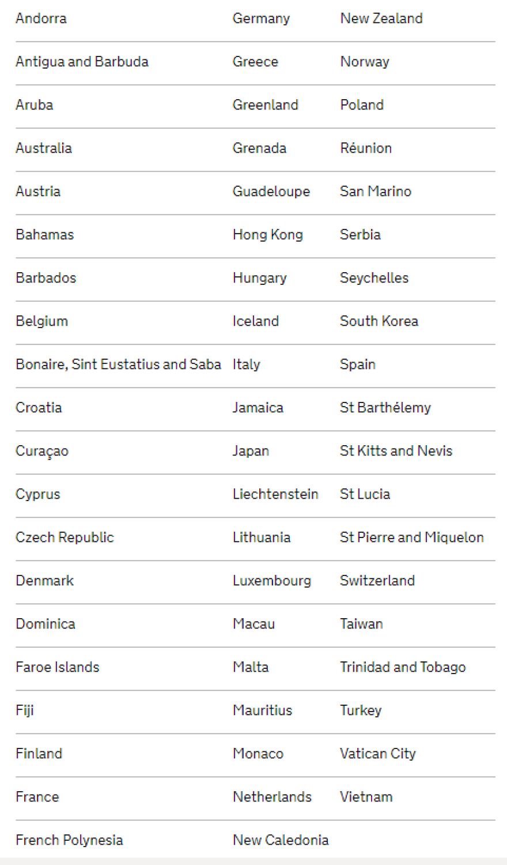Select Antigua and Barbuda in the list
Image resolution: width=507 pixels, height=865 pixels.
[x=82, y=62]
